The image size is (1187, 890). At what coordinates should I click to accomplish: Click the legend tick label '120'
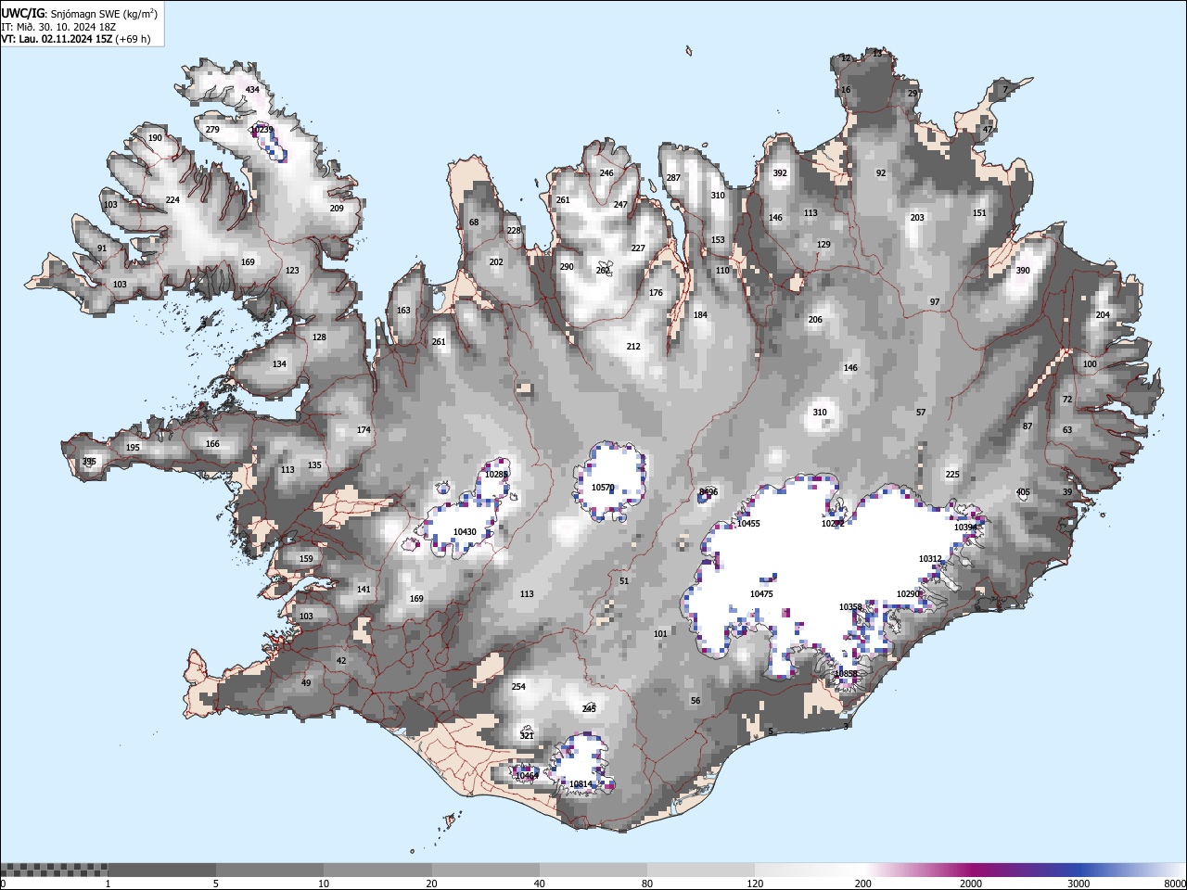(756, 884)
